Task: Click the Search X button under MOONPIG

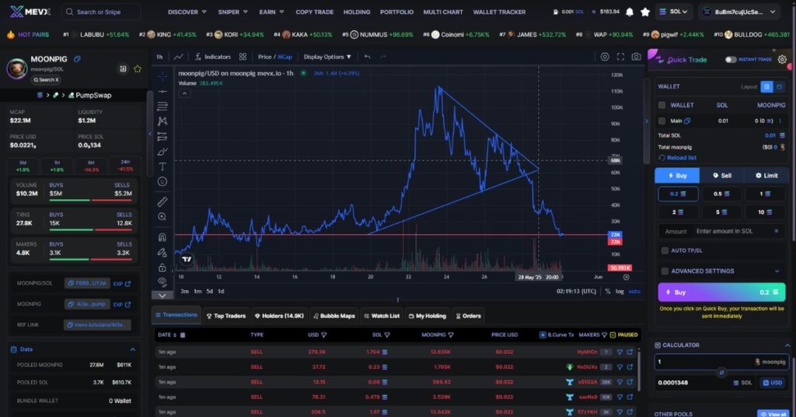Action: (x=46, y=79)
